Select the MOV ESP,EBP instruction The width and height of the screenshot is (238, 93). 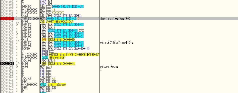48,88
